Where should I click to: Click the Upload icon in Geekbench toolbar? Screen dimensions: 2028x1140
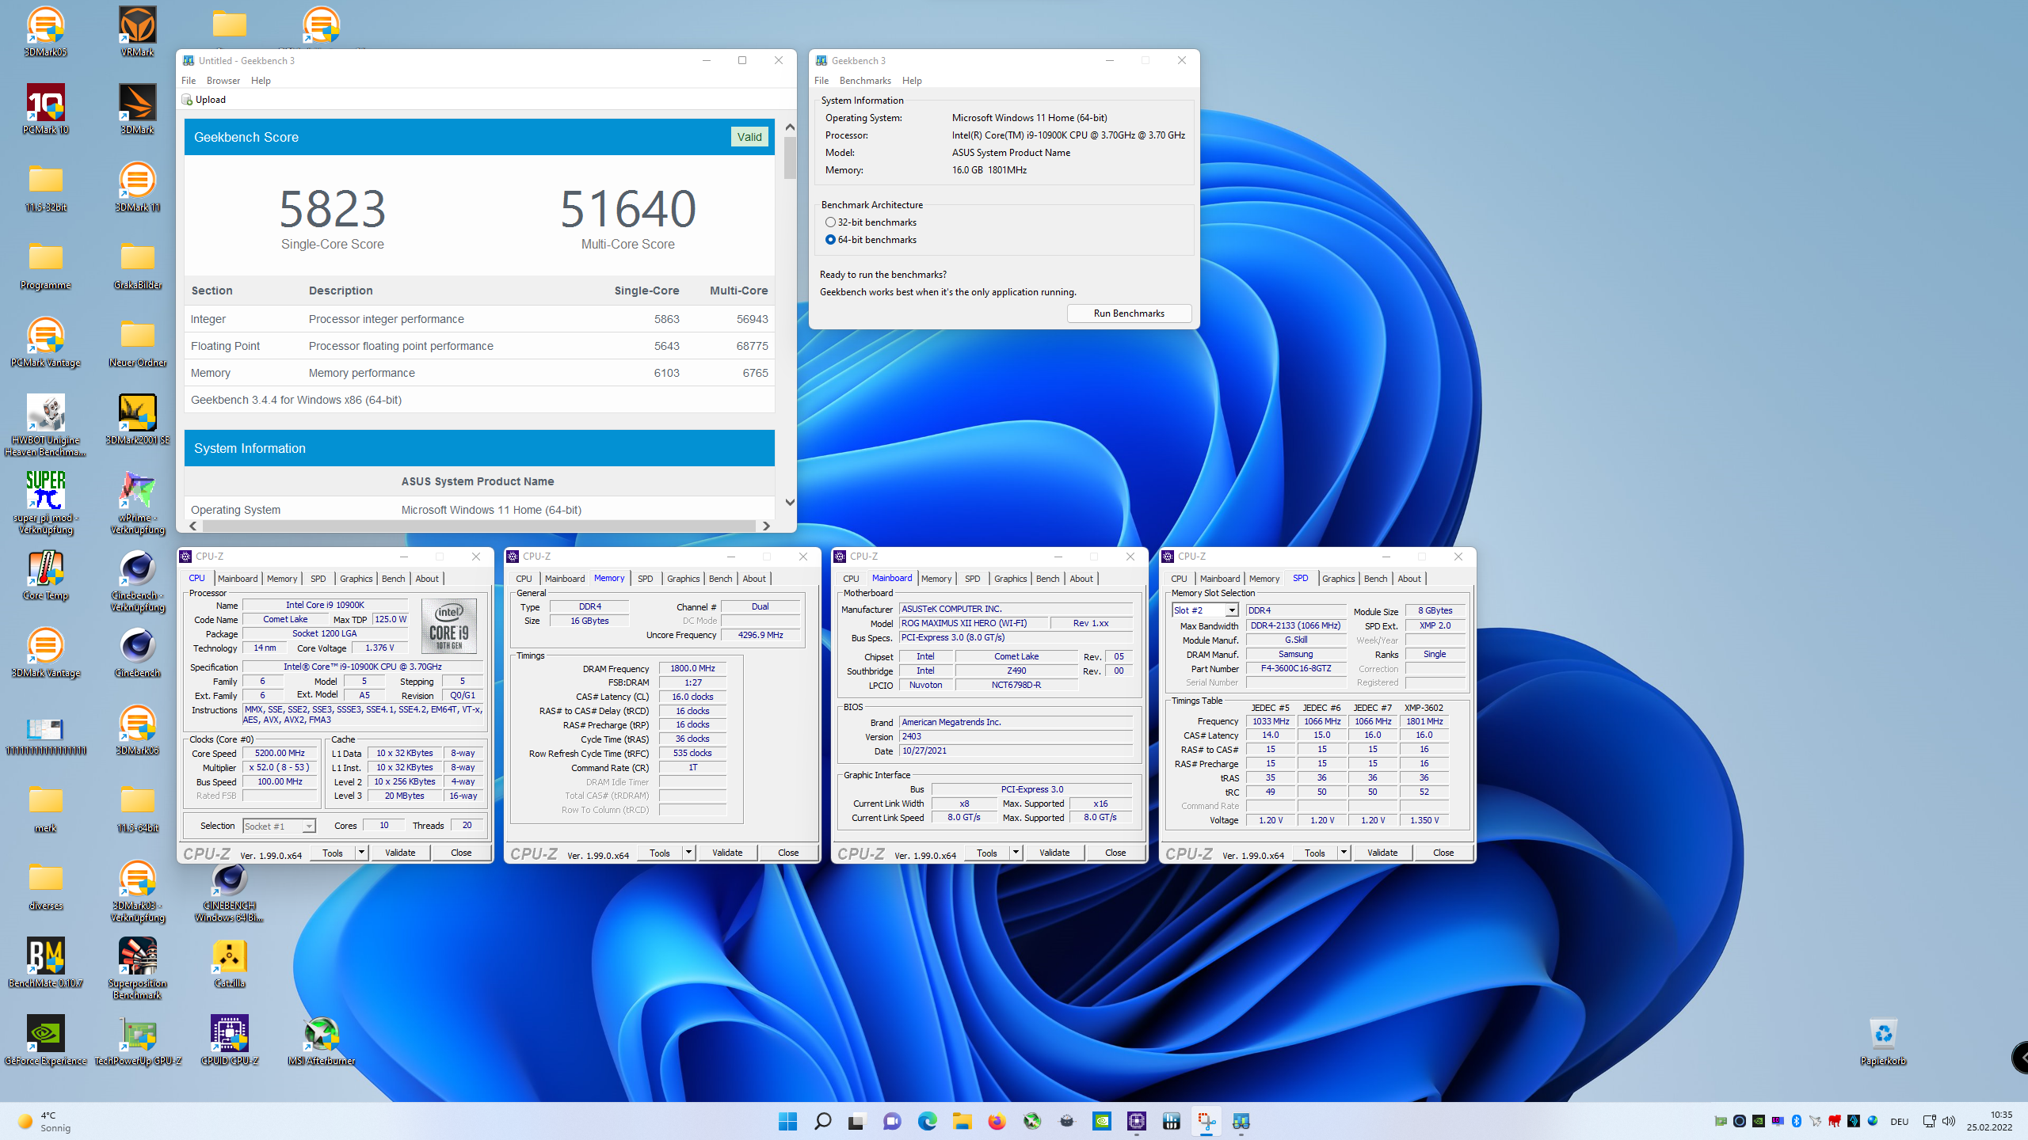coord(188,100)
